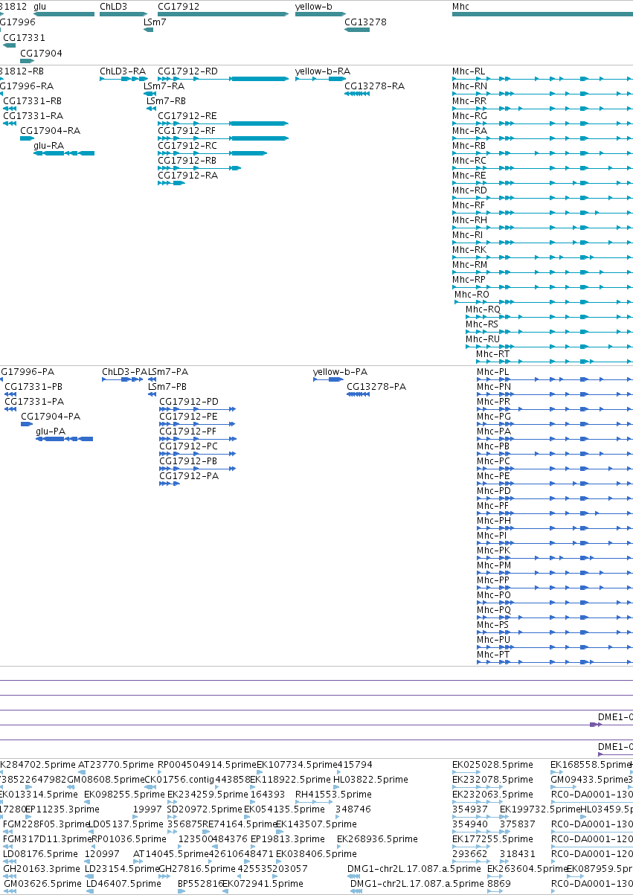Select protein ChLD3-PA
This screenshot has height=895, width=633.
pyautogui.click(x=125, y=372)
